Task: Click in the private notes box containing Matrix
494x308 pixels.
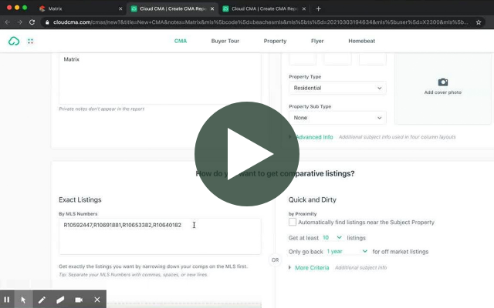Action: click(x=160, y=79)
